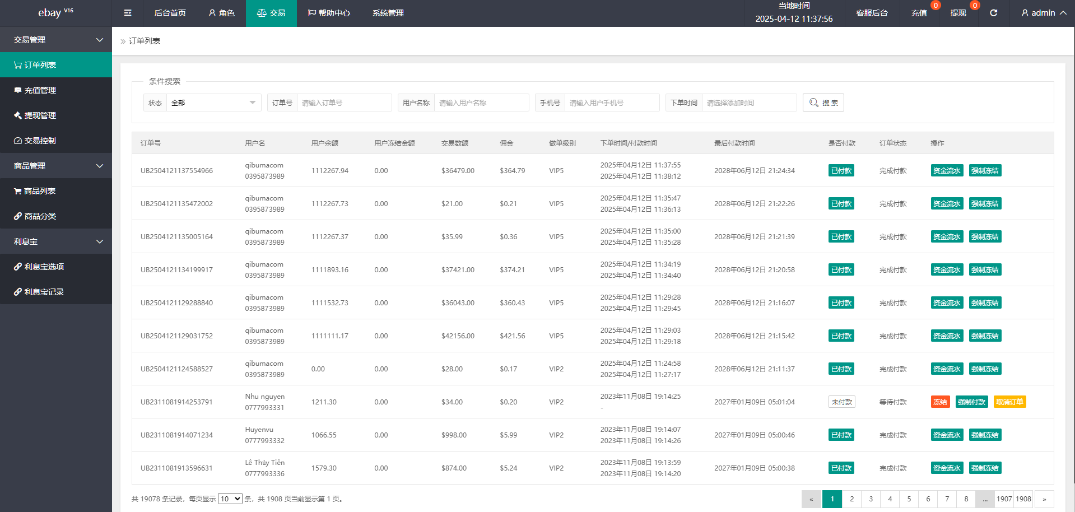Expand the admin user menu
This screenshot has width=1075, height=512.
point(1043,13)
